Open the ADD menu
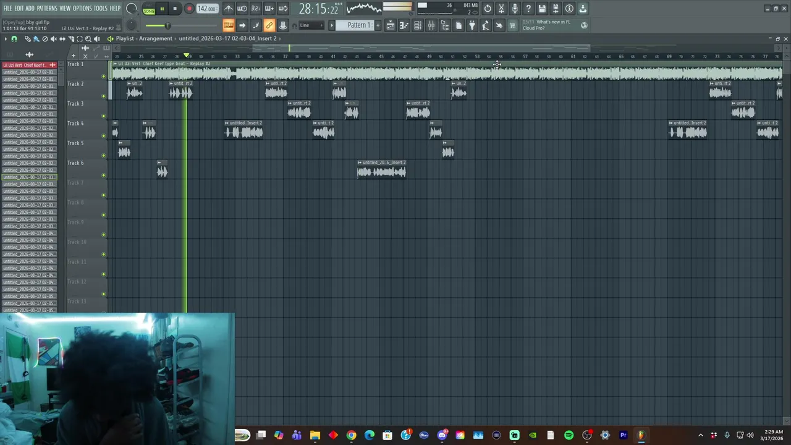The image size is (791, 445). coord(30,9)
